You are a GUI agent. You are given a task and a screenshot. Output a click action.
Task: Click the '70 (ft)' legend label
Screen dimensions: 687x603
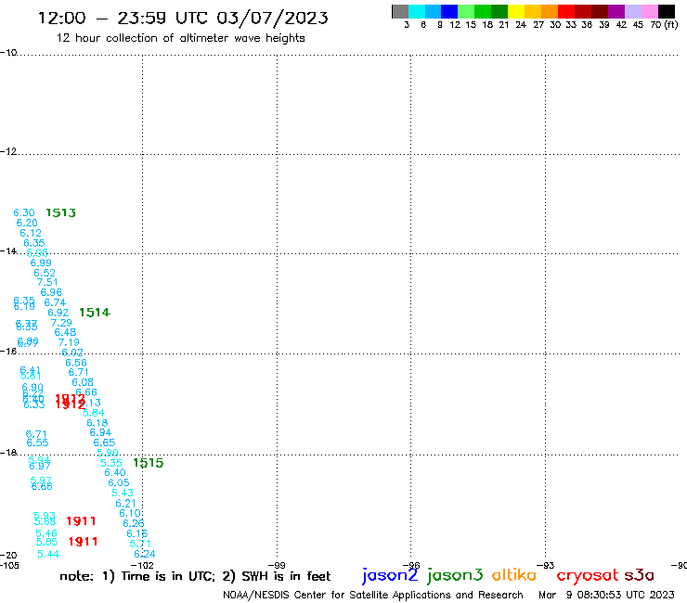click(664, 24)
